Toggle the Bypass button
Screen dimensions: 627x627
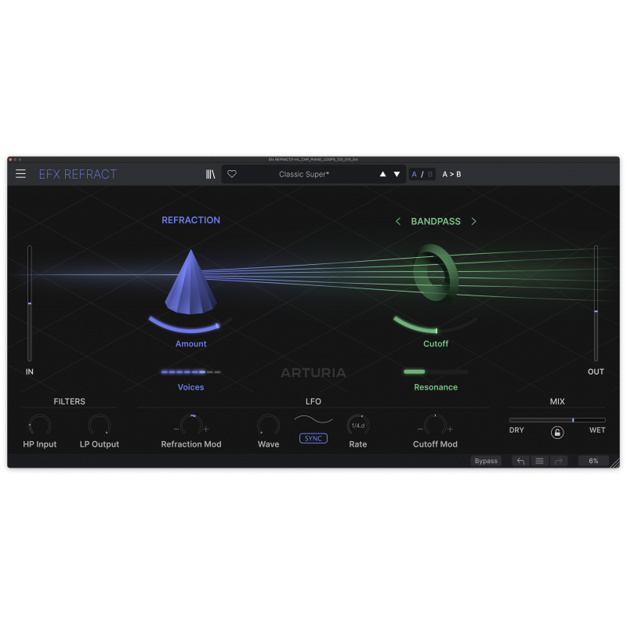[x=486, y=461]
